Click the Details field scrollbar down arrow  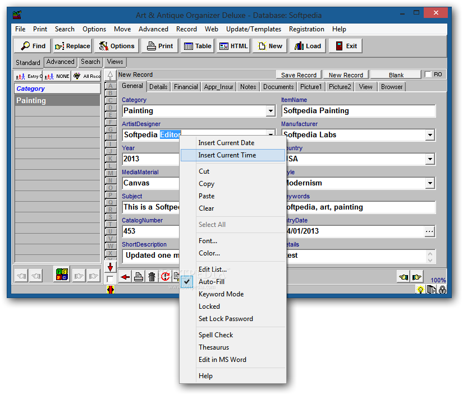tap(430, 261)
